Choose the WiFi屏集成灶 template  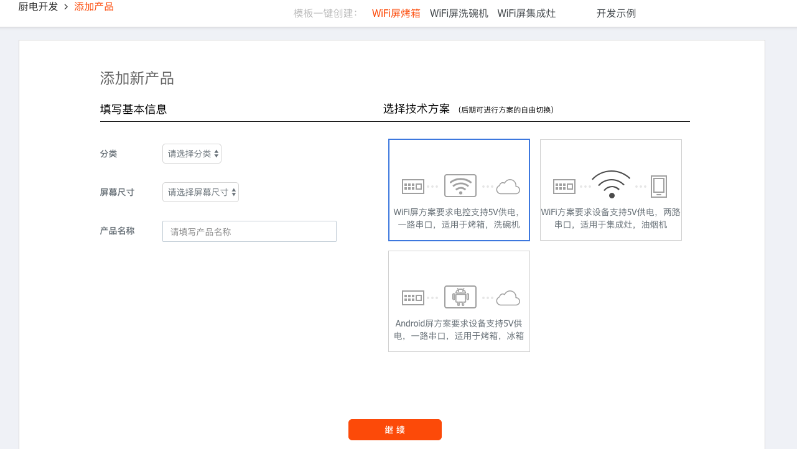[x=526, y=13]
